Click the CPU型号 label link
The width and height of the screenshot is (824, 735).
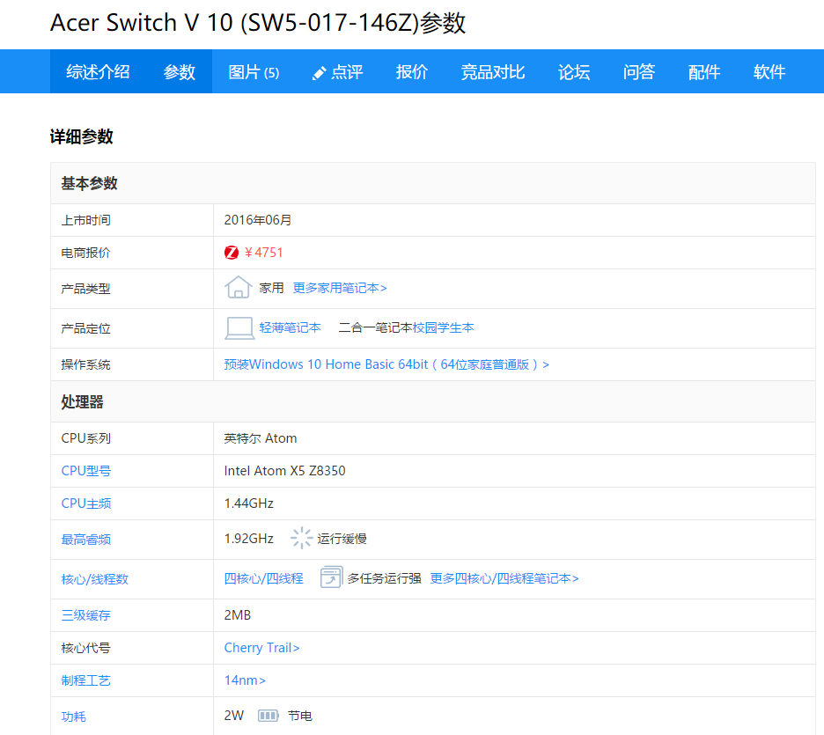click(x=86, y=471)
